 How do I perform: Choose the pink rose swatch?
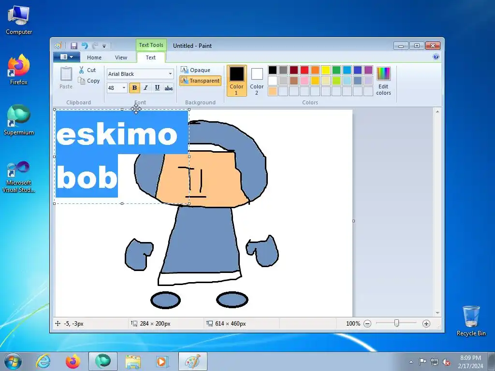point(305,81)
